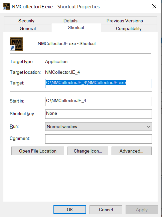Go to the Previous Versions tab

[125, 21]
